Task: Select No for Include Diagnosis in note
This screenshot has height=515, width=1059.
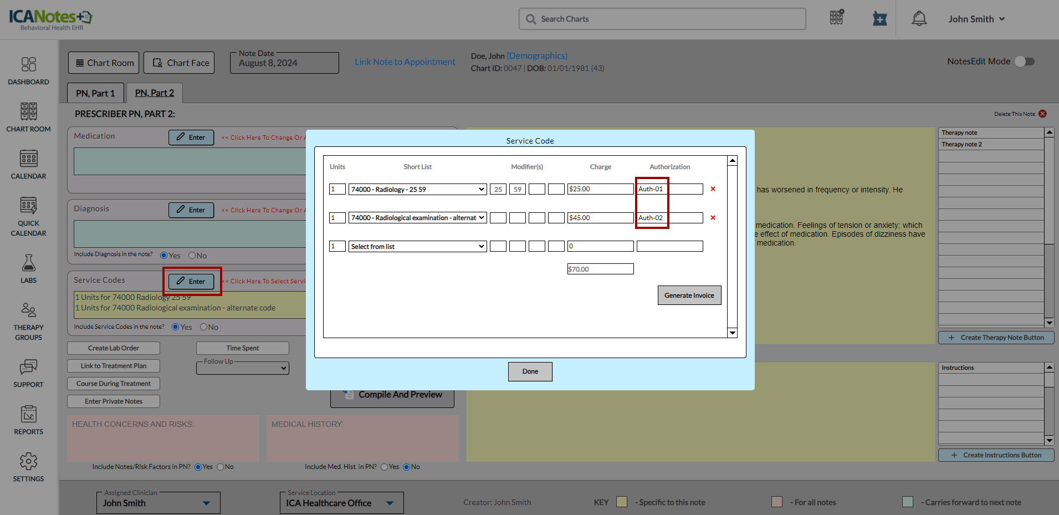Action: [x=192, y=256]
